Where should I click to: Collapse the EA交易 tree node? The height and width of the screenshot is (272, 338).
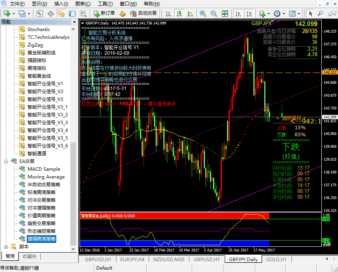tap(6, 161)
